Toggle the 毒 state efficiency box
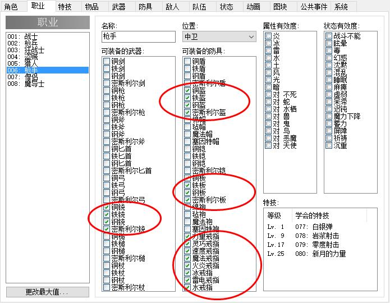The image size is (390, 303). pos(329,50)
